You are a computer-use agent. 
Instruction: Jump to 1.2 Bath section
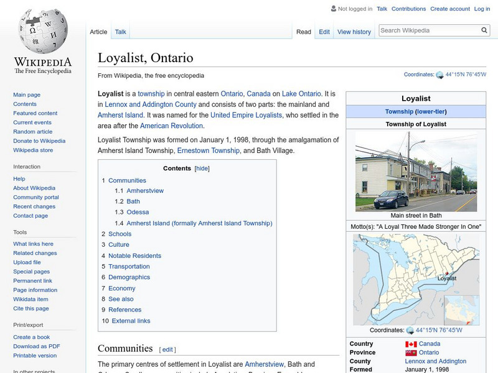[x=133, y=201]
